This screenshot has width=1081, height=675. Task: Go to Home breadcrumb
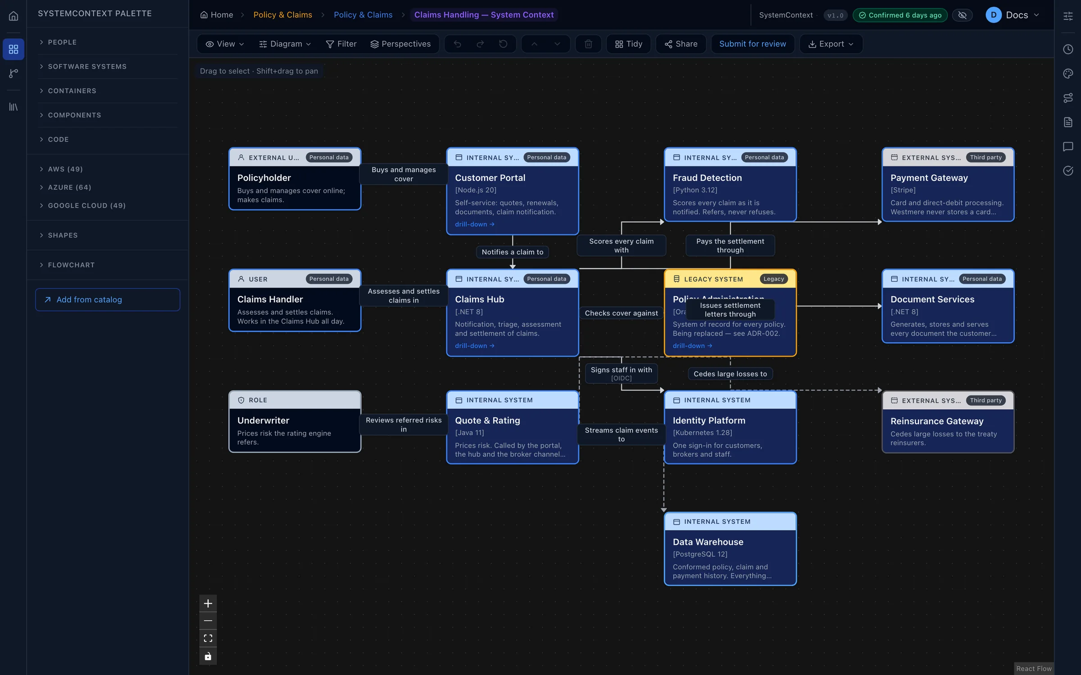217,15
